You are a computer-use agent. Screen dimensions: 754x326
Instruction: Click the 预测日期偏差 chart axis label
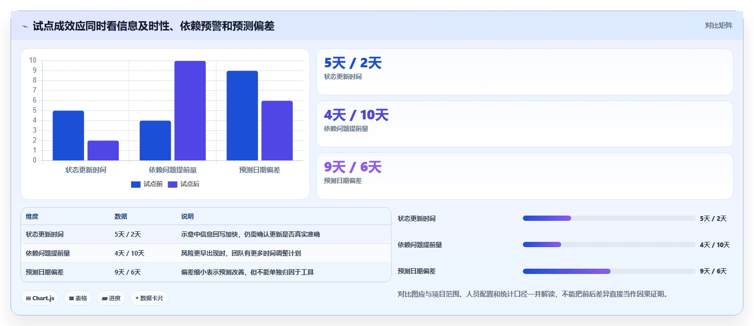pos(260,170)
